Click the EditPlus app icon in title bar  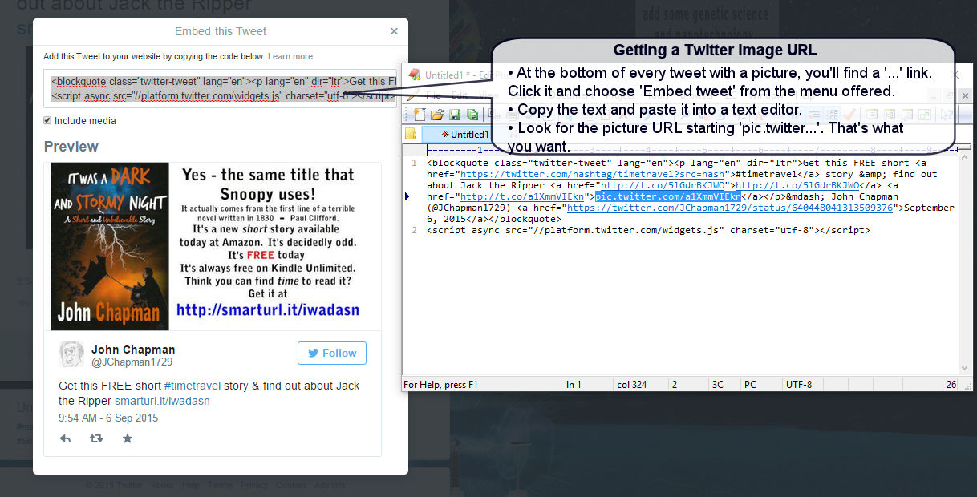click(415, 75)
